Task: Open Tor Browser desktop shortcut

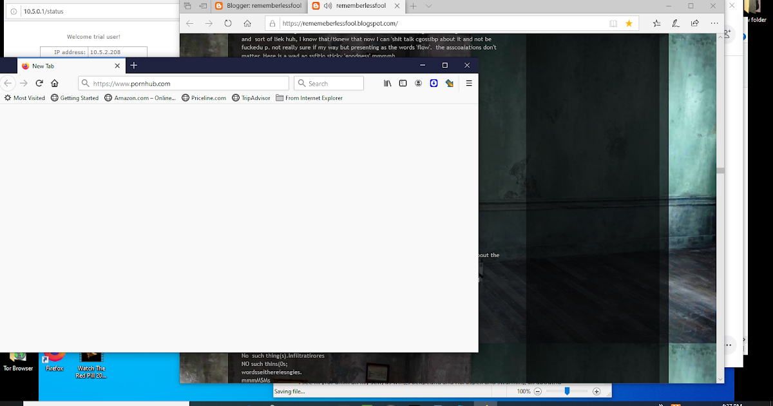Action: (x=18, y=361)
